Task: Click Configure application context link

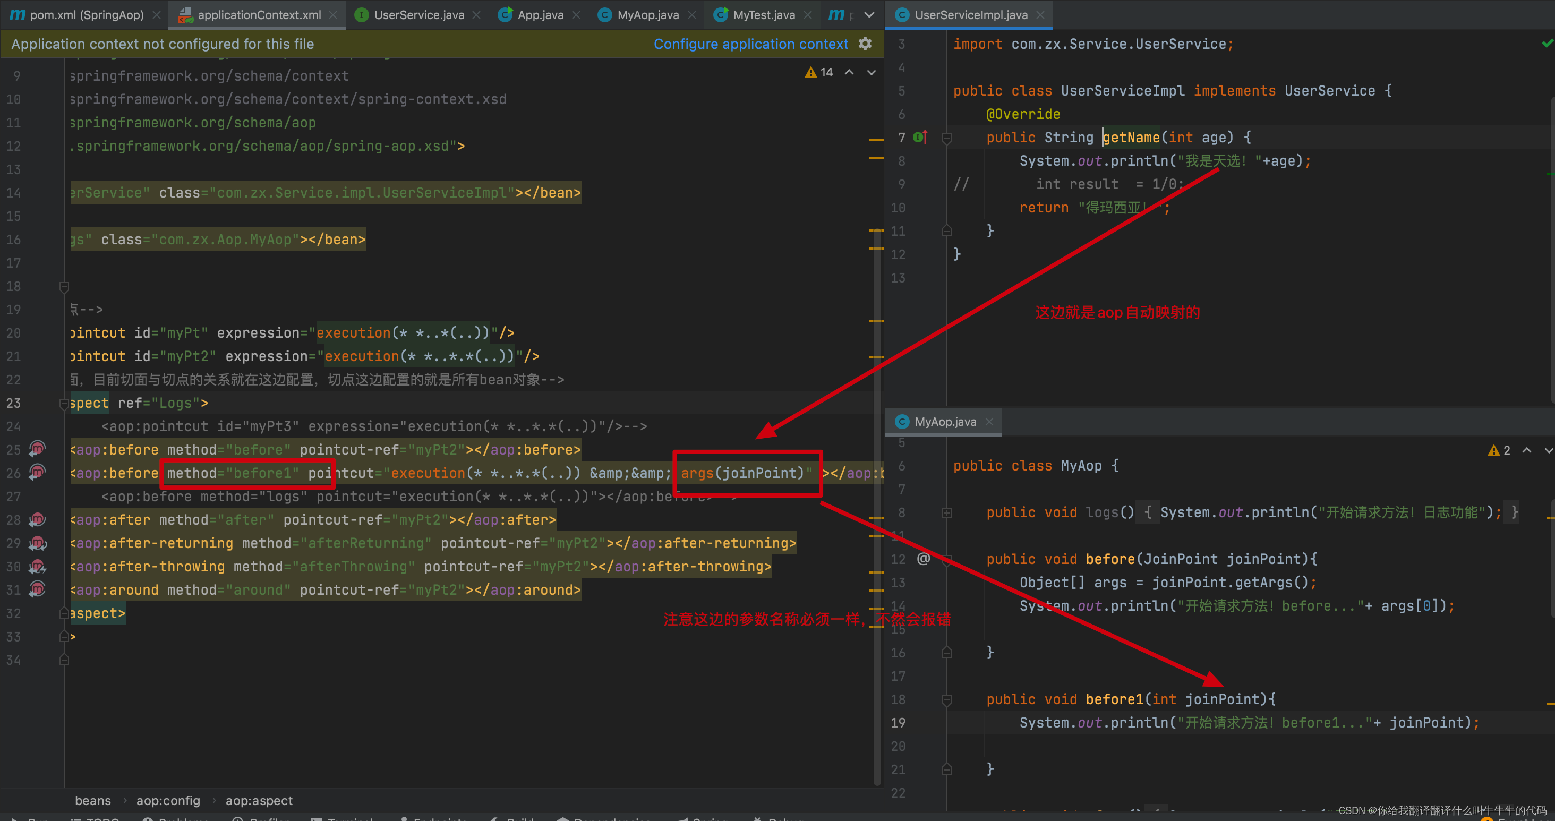Action: pyautogui.click(x=750, y=44)
